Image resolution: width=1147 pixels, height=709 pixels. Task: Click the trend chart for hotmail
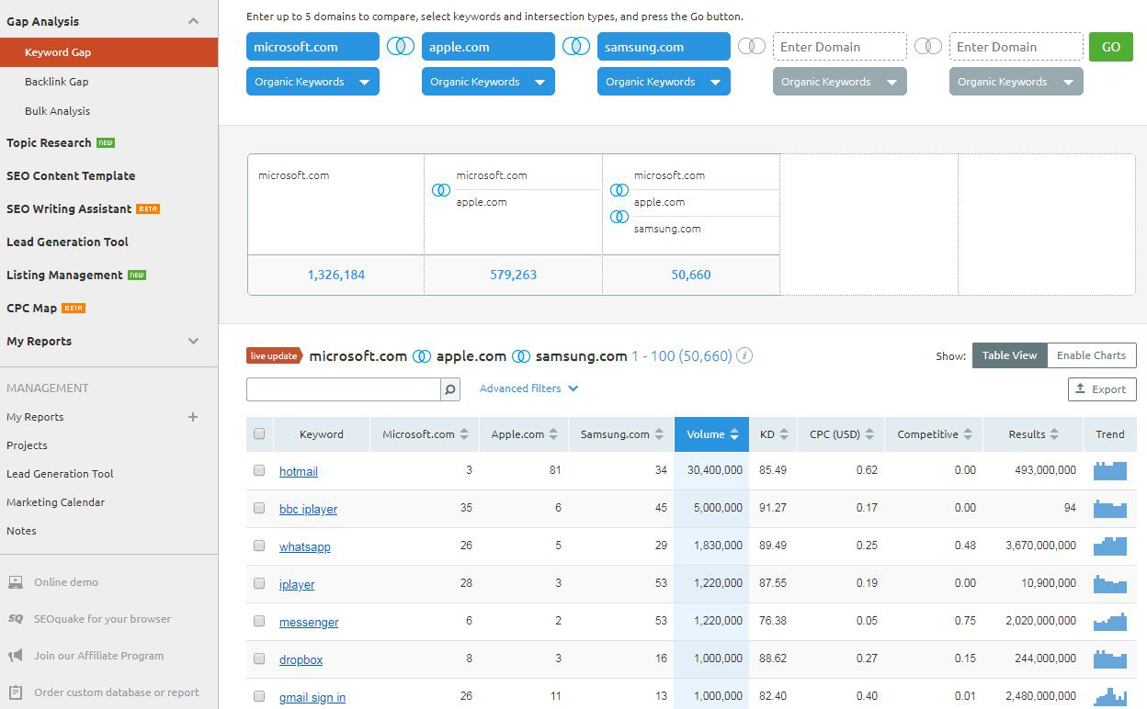point(1109,470)
